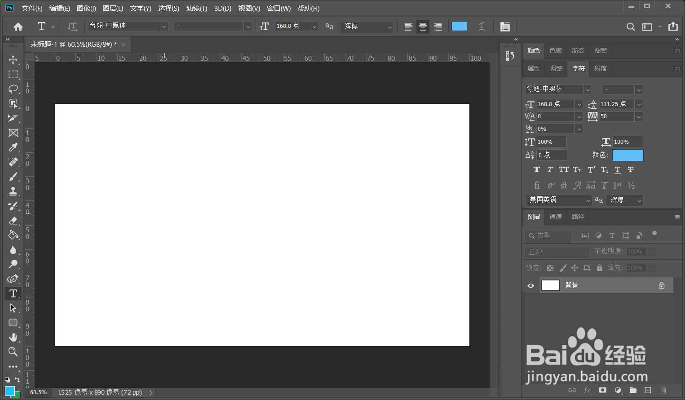Click the delete layer trash icon
The image size is (685, 400).
tap(663, 390)
